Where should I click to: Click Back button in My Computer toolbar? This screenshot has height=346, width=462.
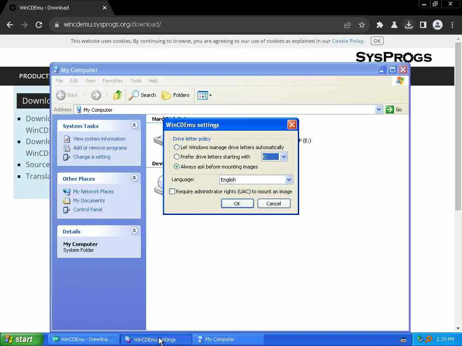pos(67,95)
